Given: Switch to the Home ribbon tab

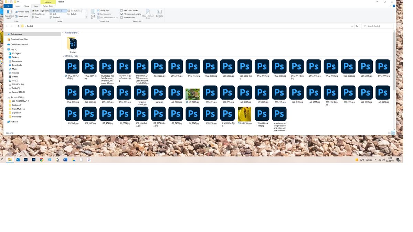Looking at the screenshot, I should (x=17, y=6).
